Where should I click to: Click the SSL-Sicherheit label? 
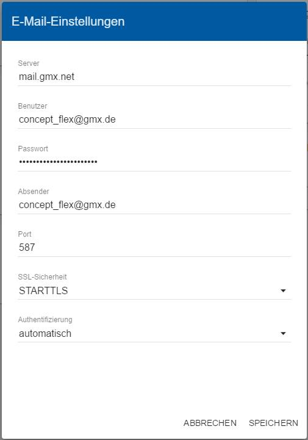[x=42, y=276]
